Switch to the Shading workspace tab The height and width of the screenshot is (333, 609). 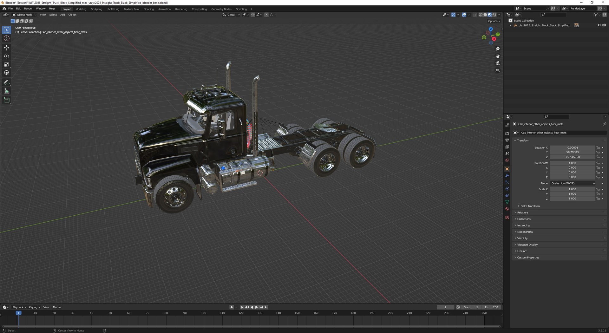(x=149, y=9)
